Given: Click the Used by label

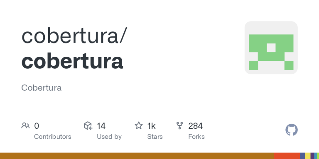Looking at the screenshot, I should click(x=109, y=137).
